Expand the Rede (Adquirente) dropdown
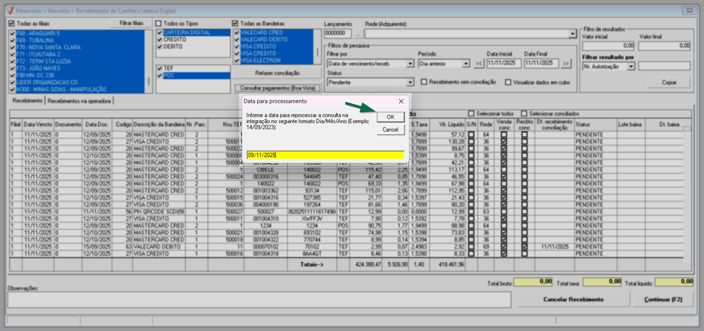 click(572, 34)
